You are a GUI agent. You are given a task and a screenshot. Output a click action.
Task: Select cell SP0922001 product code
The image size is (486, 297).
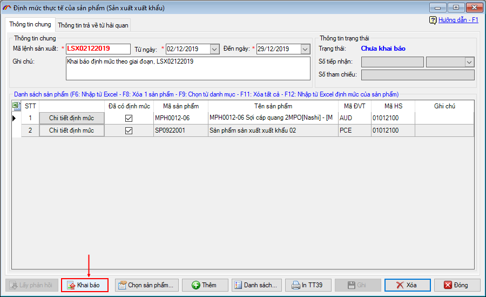(181, 130)
